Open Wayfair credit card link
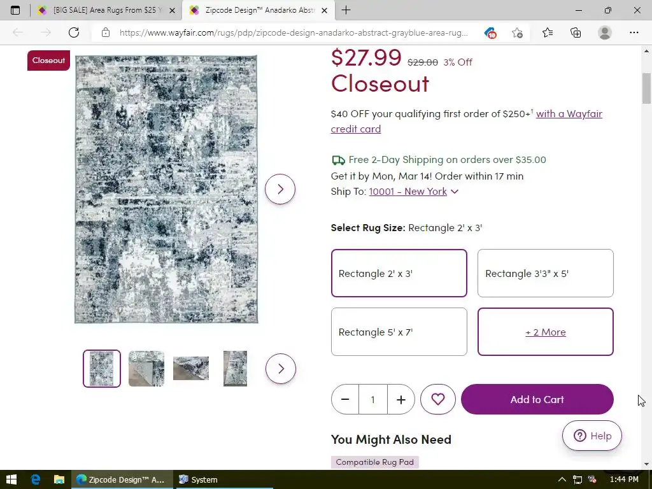 467,122
